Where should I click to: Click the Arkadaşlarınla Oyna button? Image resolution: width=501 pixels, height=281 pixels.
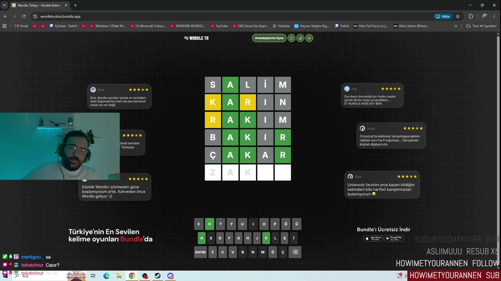269,38
